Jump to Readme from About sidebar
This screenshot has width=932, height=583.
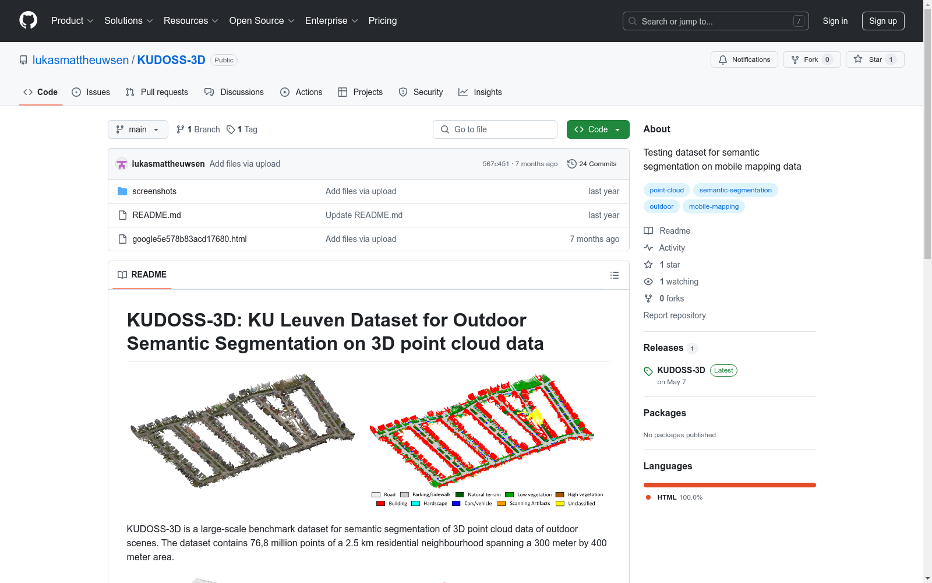coord(667,231)
